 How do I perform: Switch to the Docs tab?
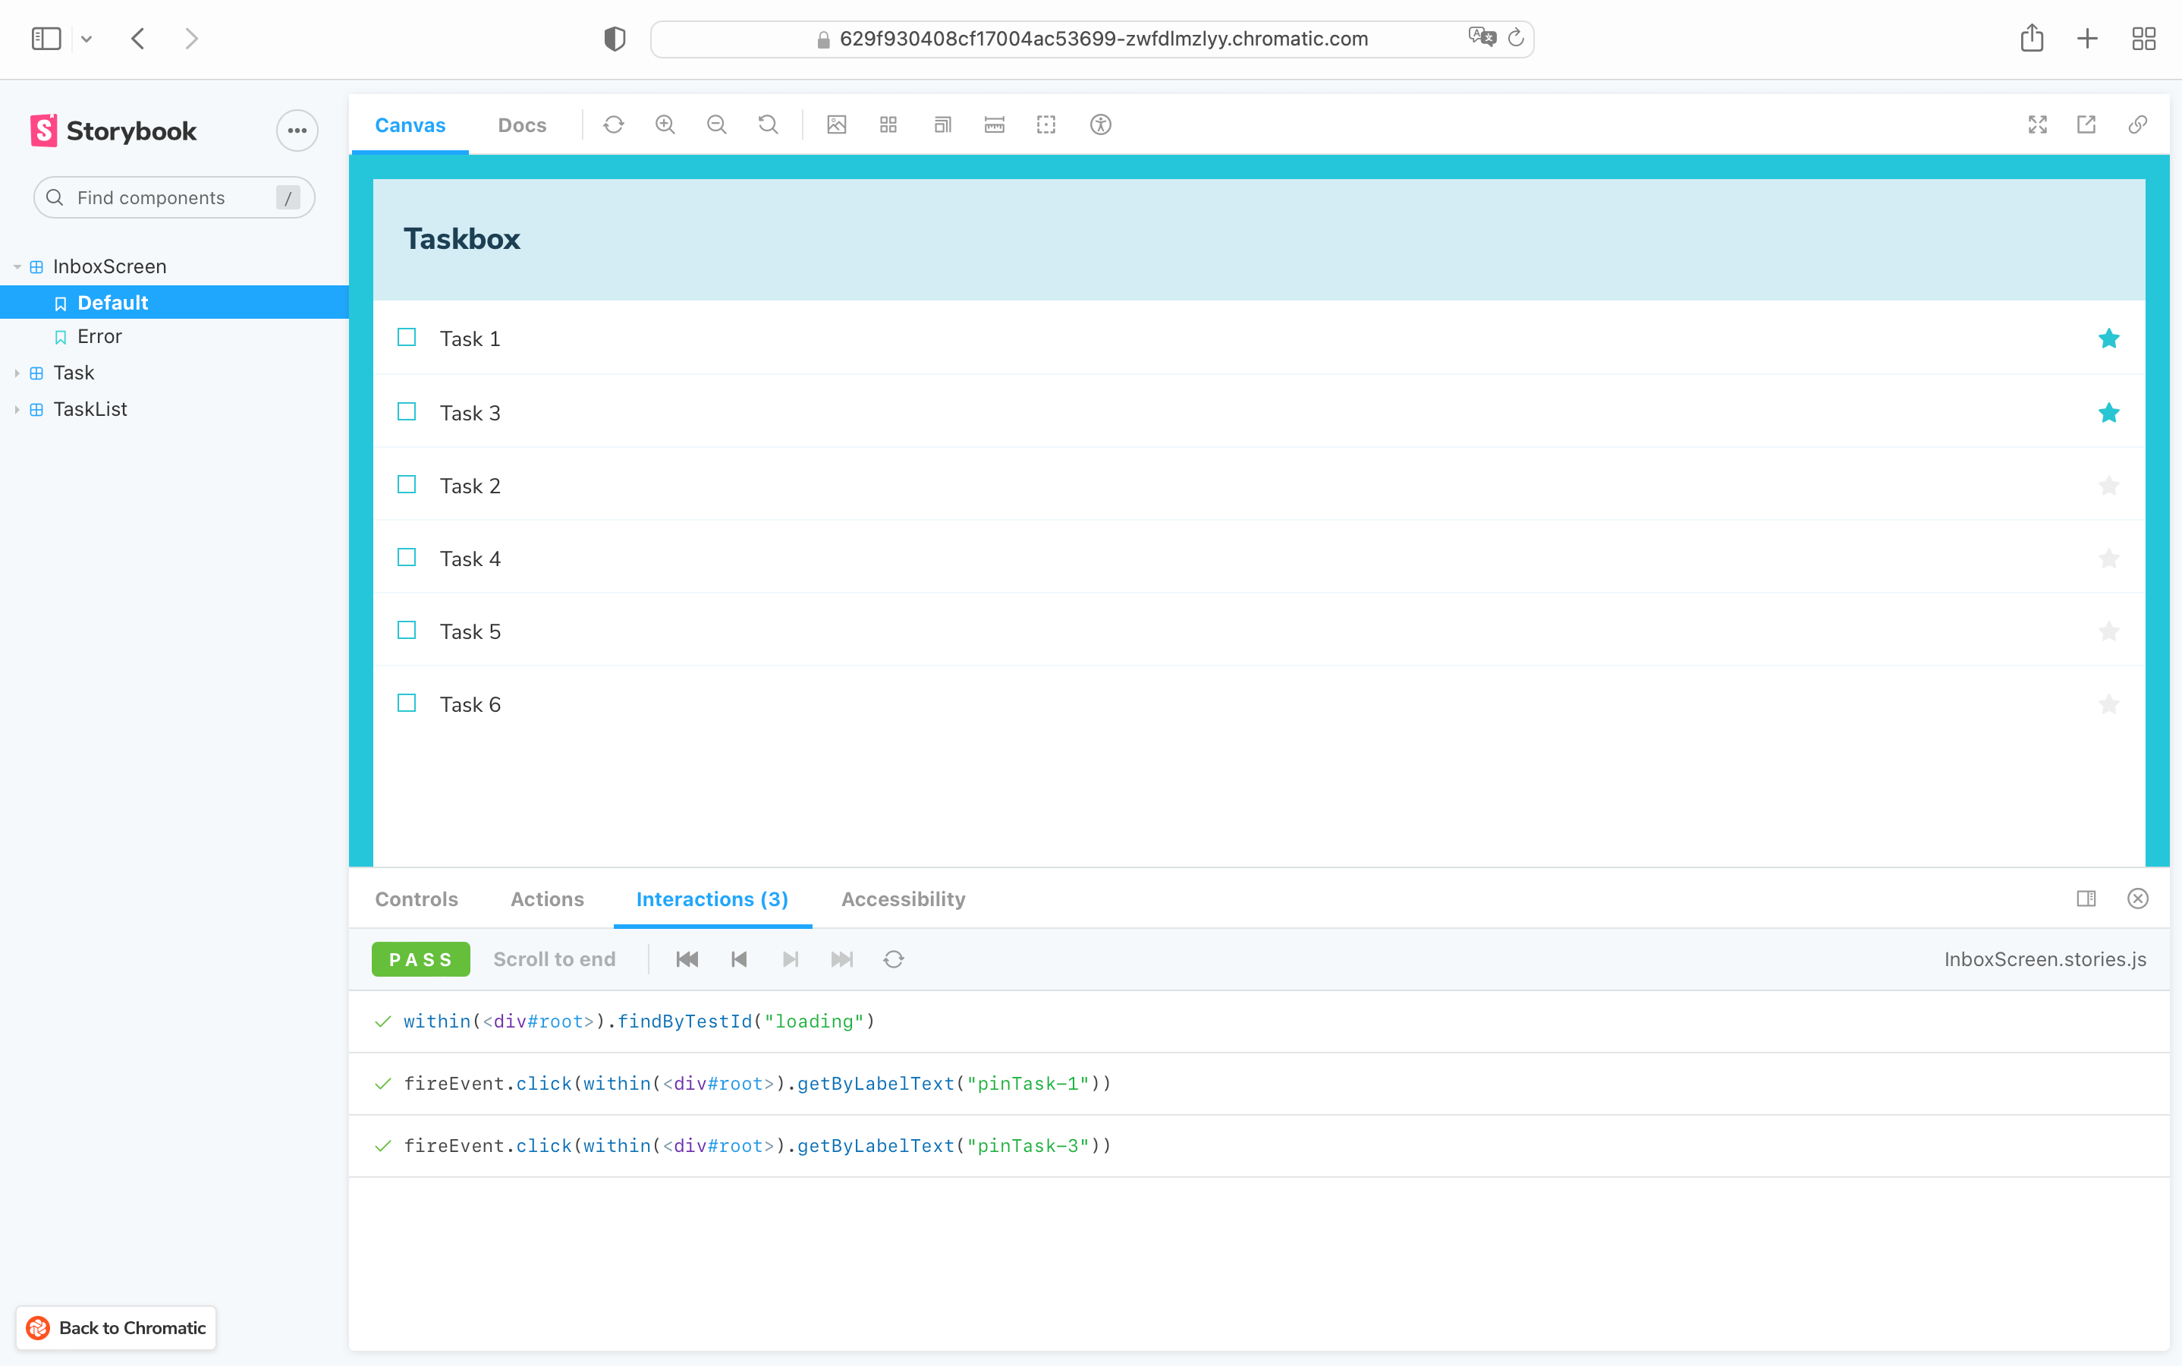point(520,124)
